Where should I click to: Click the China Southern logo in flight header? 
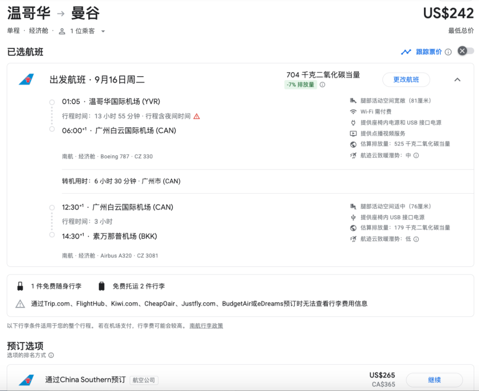tap(26, 80)
